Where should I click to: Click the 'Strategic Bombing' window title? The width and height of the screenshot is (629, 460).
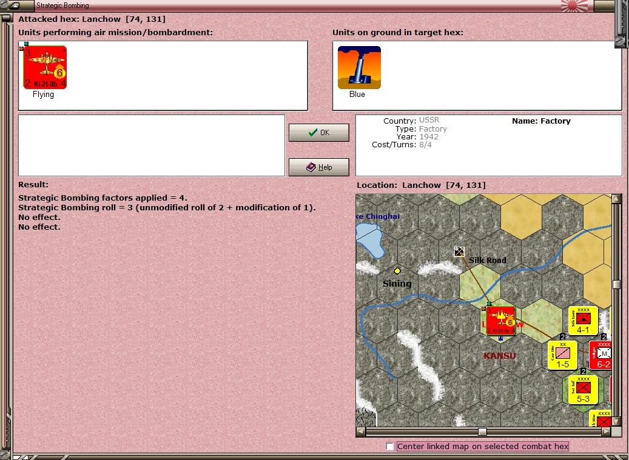pos(62,5)
